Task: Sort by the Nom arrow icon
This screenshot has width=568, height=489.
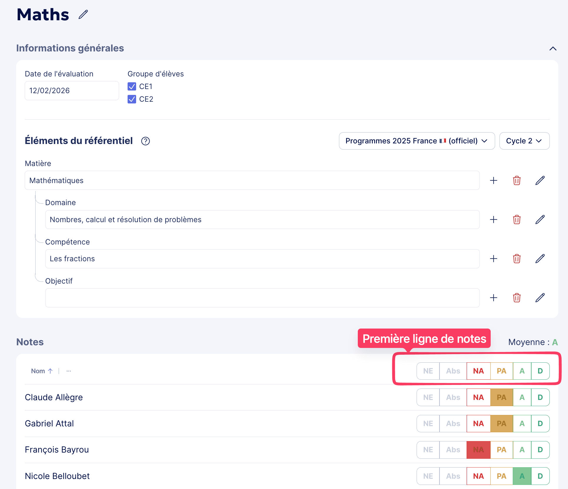Action: tap(50, 371)
